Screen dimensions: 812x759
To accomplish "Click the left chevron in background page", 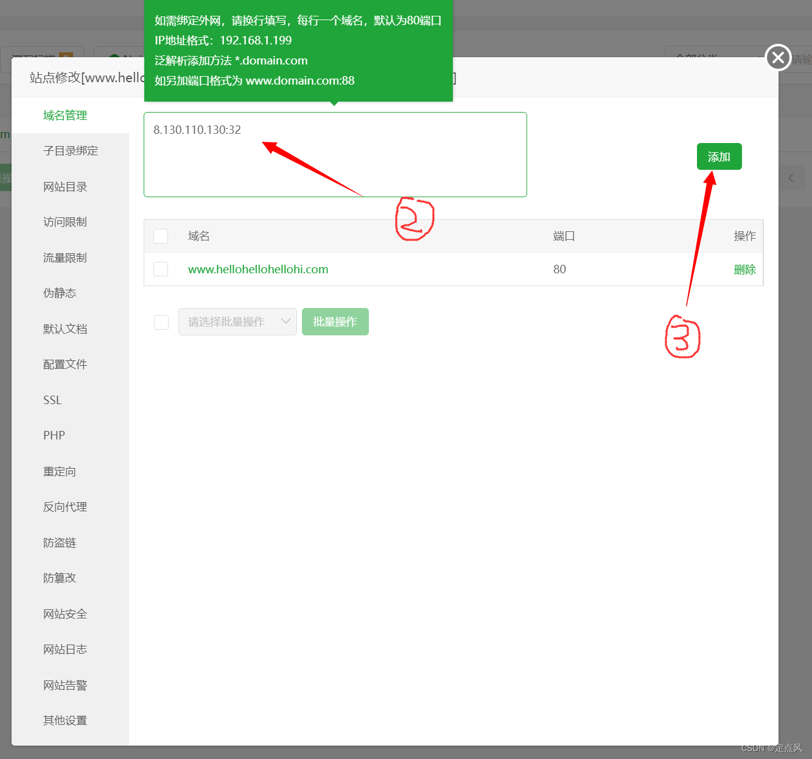I will pos(791,178).
